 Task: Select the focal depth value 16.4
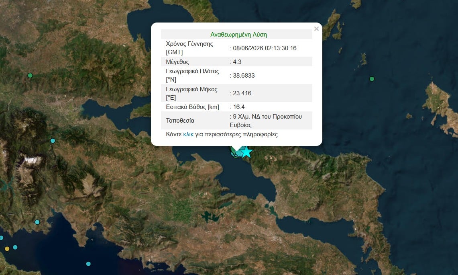click(239, 107)
